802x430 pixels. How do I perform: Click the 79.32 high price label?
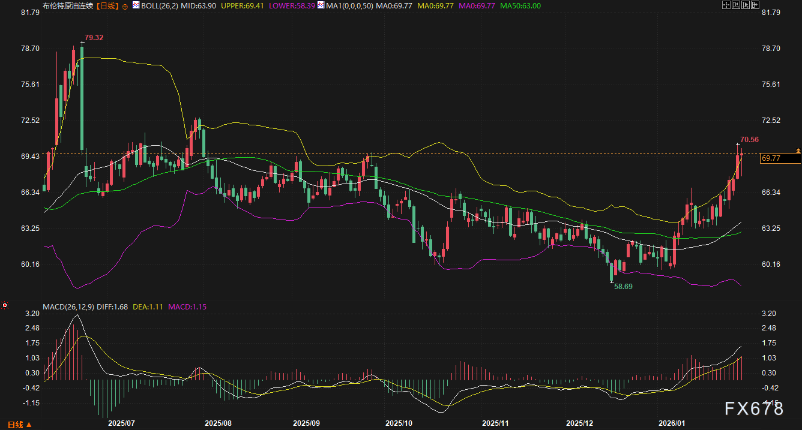tap(94, 38)
